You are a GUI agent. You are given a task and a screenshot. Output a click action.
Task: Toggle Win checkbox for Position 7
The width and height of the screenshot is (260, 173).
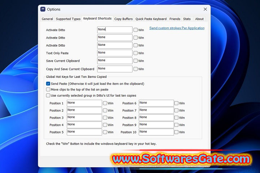(x=177, y=110)
